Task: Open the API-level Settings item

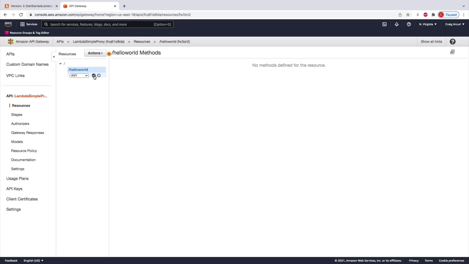Action: tap(18, 169)
